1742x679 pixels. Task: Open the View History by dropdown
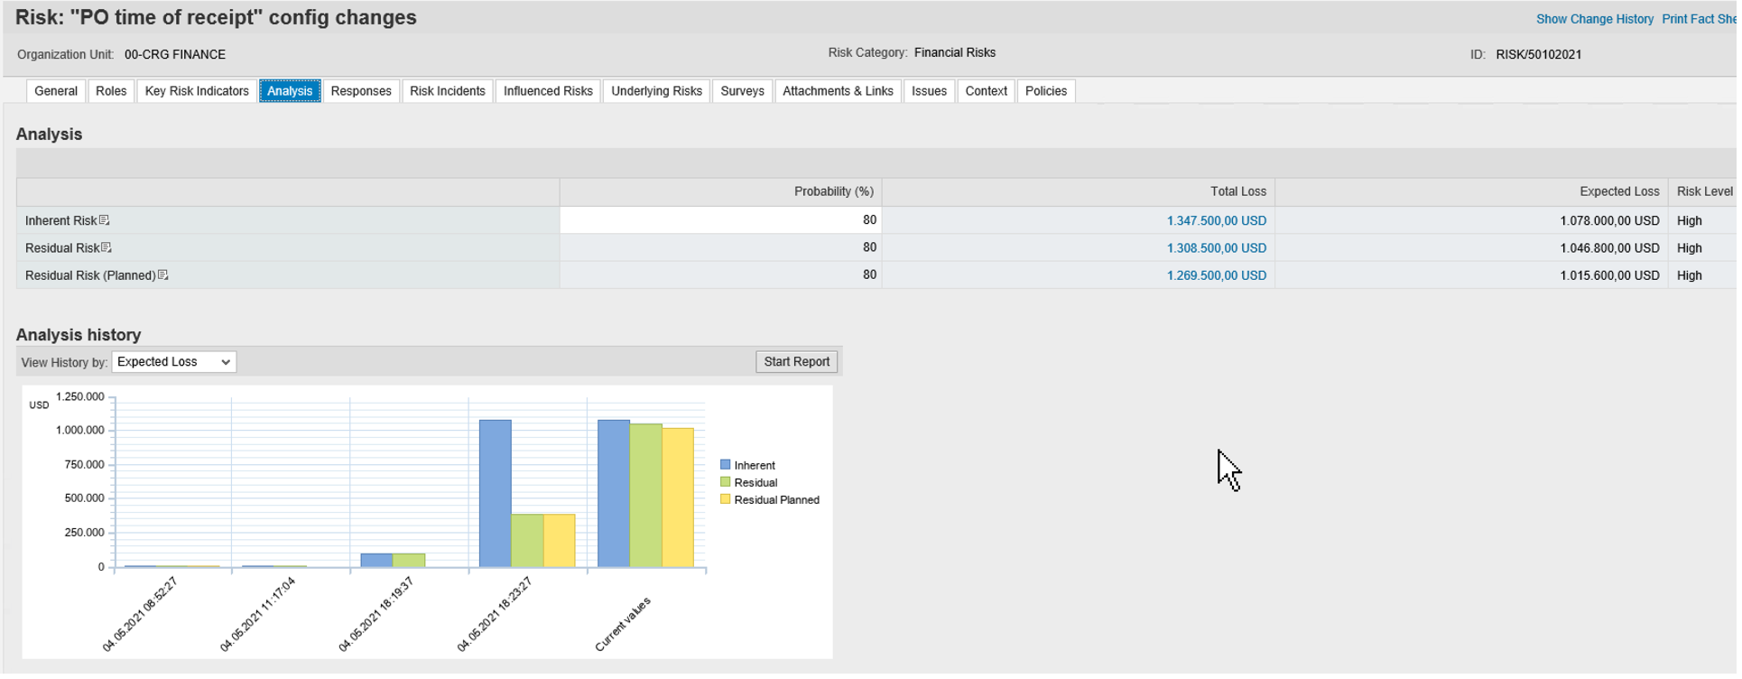173,362
